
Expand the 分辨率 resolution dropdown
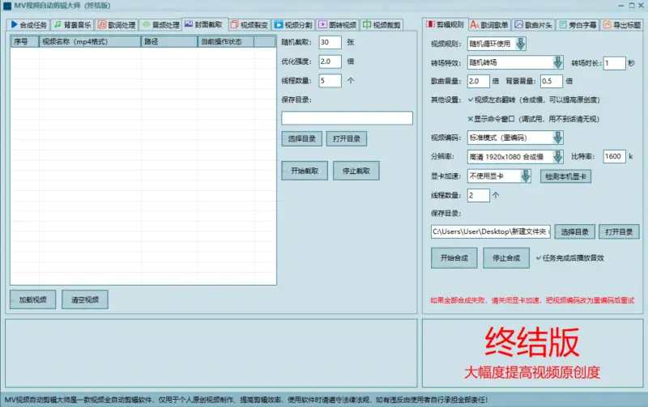click(x=557, y=156)
